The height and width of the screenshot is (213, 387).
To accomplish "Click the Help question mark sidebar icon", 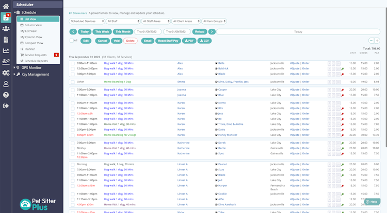I will point(6,95).
